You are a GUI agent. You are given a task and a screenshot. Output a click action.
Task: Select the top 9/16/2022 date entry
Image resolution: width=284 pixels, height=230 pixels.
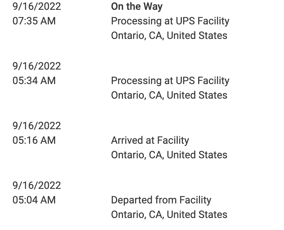coord(37,7)
